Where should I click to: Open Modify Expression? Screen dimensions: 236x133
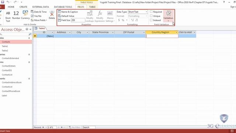[100, 16]
